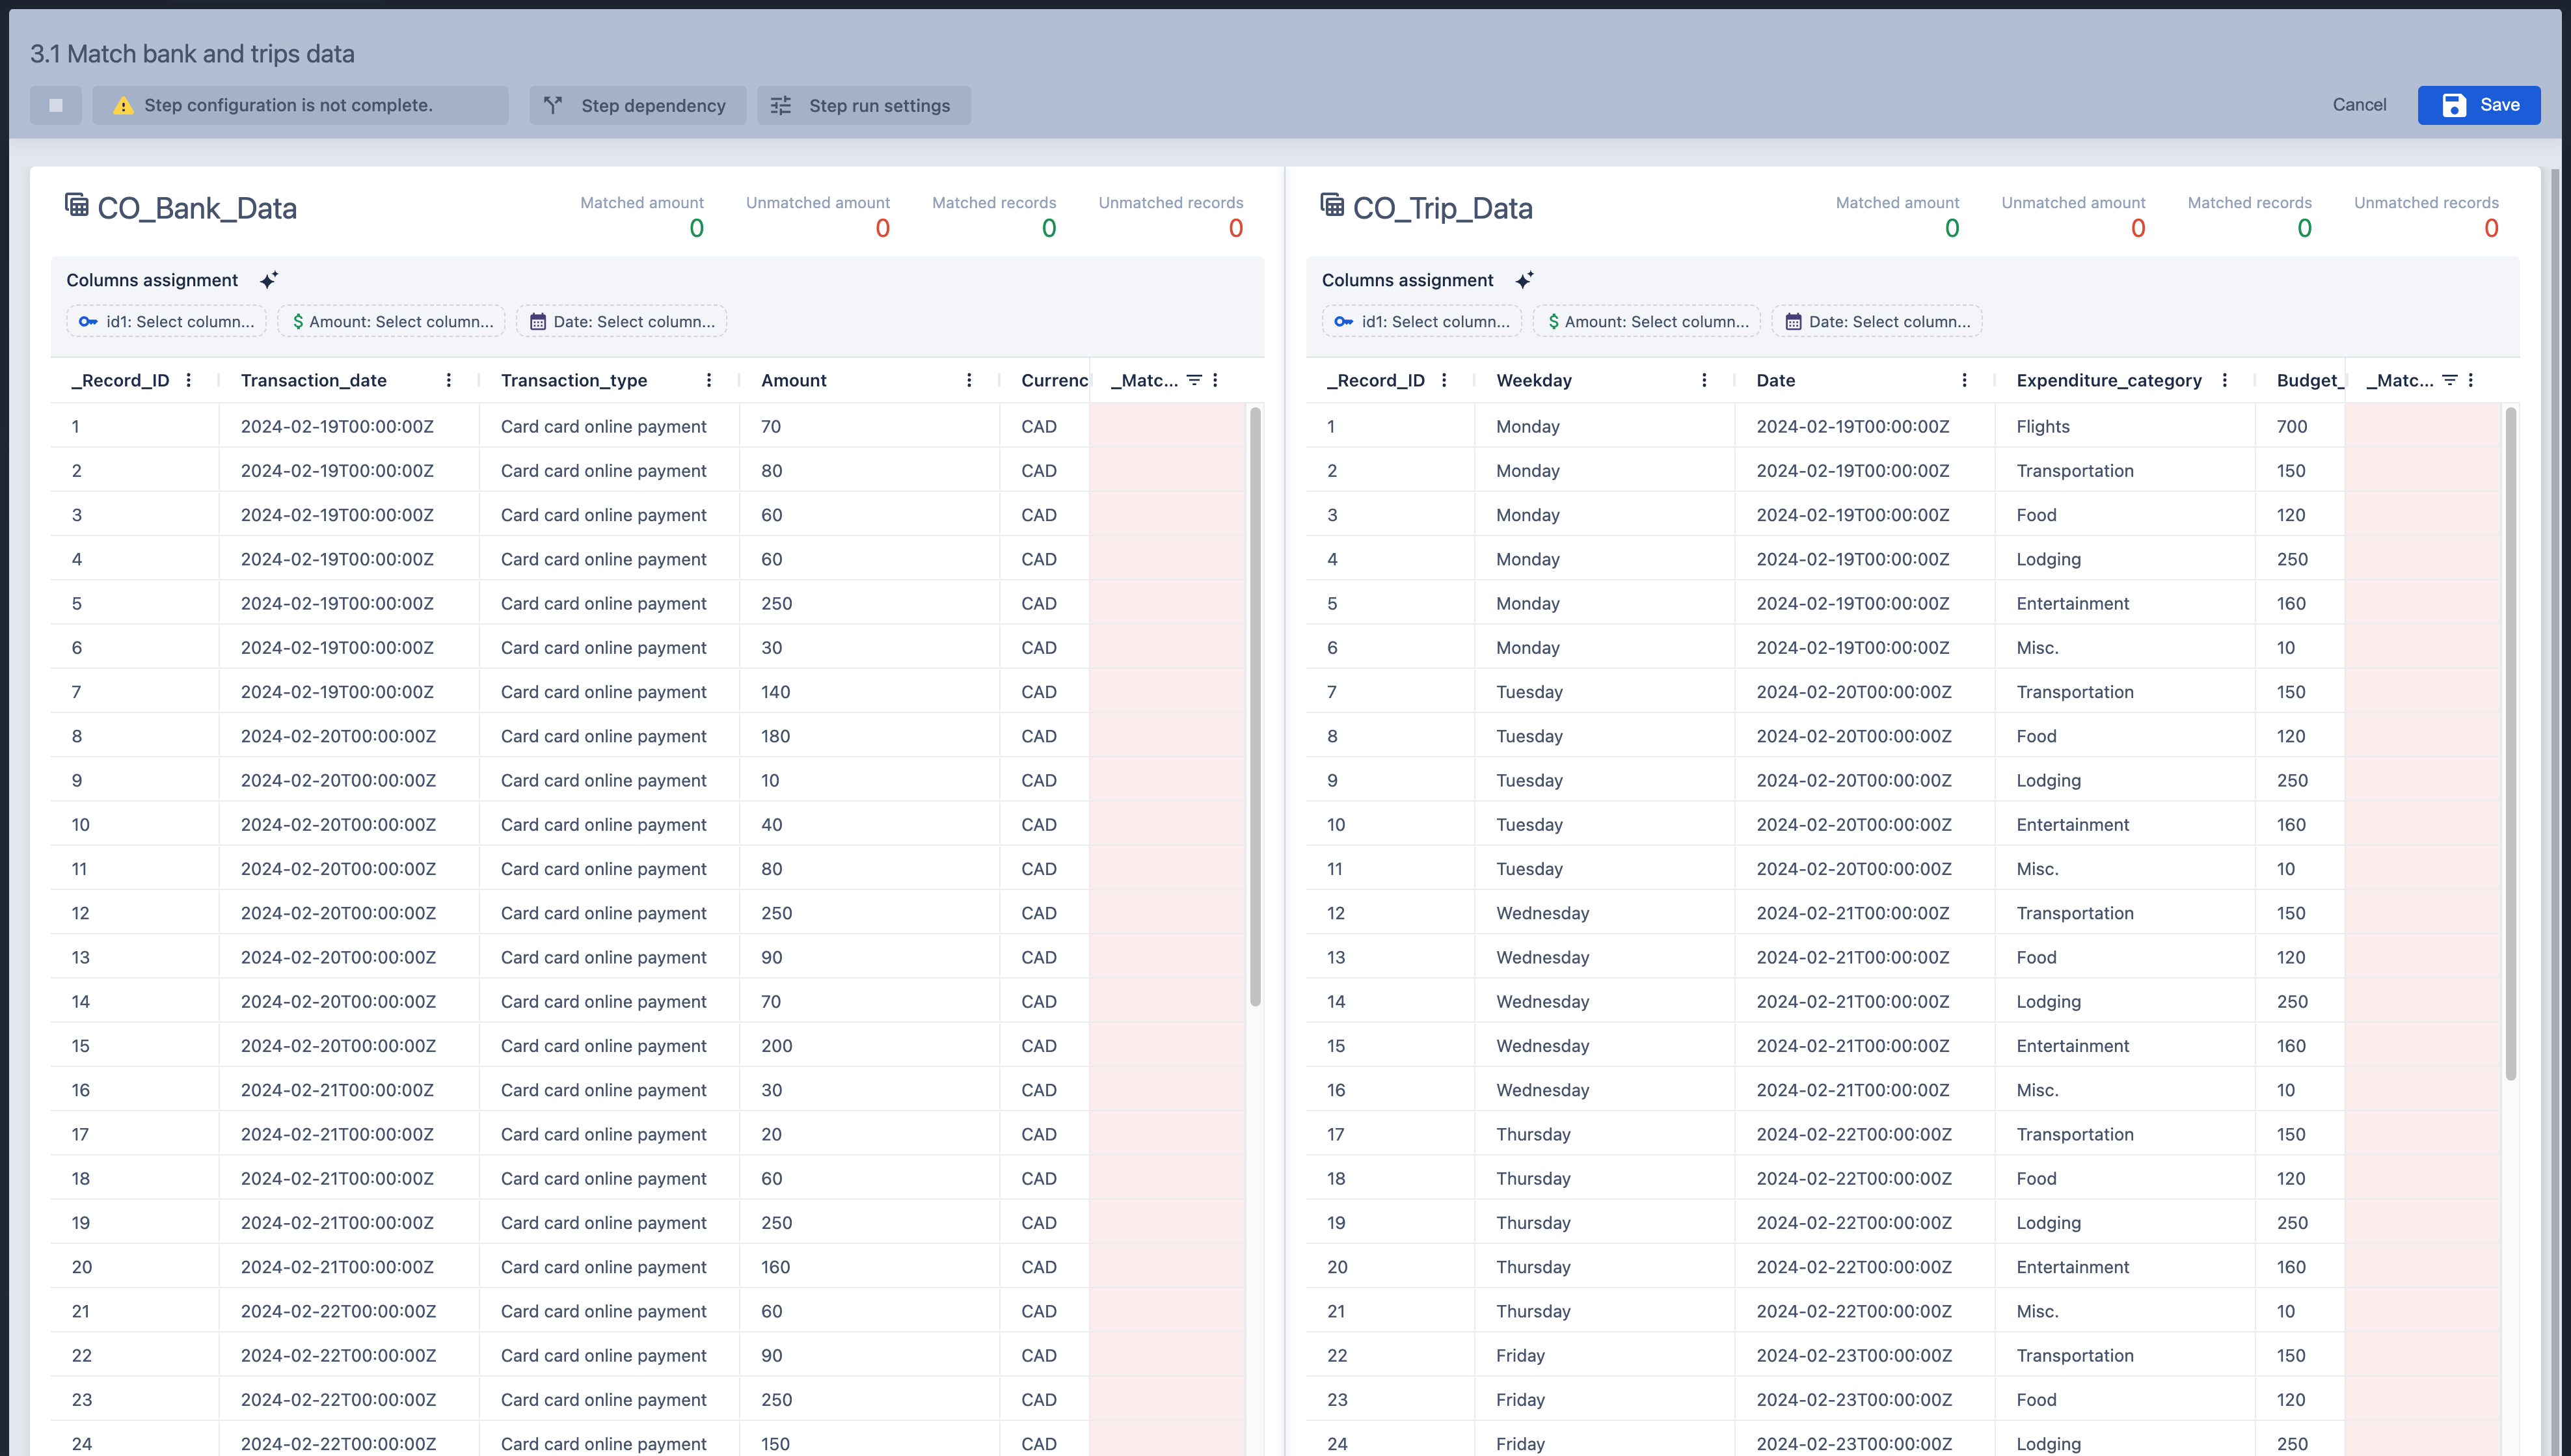This screenshot has height=1456, width=2571.
Task: Open Transaction_date column options menu
Action: point(449,380)
